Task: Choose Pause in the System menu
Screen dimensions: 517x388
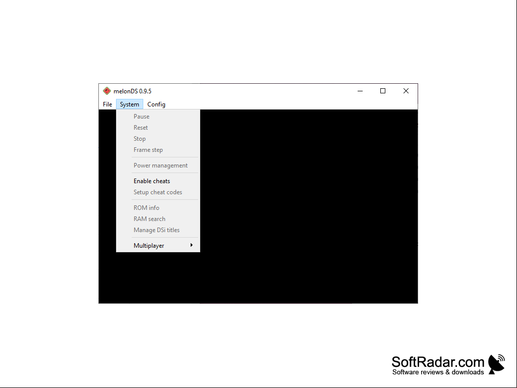Action: pos(158,117)
